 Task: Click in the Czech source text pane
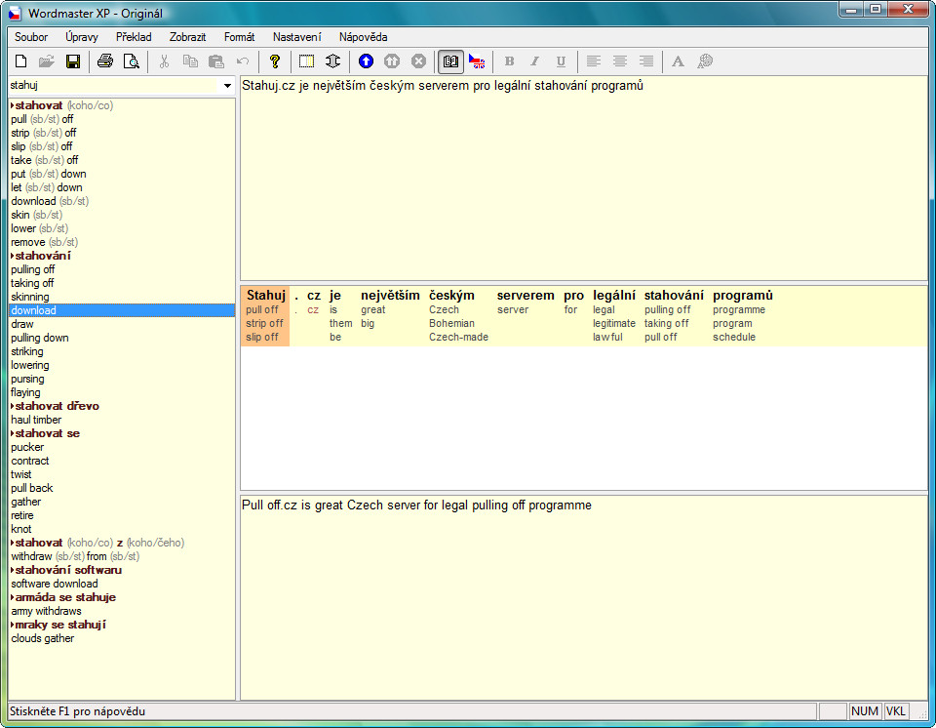coord(583,179)
